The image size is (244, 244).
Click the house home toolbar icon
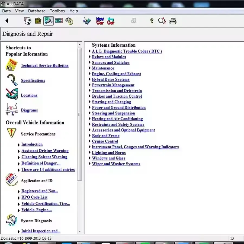click(38, 21)
